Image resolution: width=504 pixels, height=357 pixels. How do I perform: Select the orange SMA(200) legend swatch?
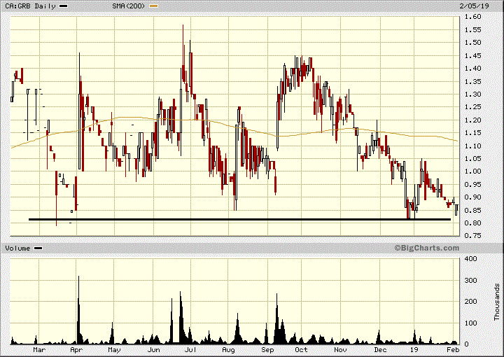click(x=153, y=6)
